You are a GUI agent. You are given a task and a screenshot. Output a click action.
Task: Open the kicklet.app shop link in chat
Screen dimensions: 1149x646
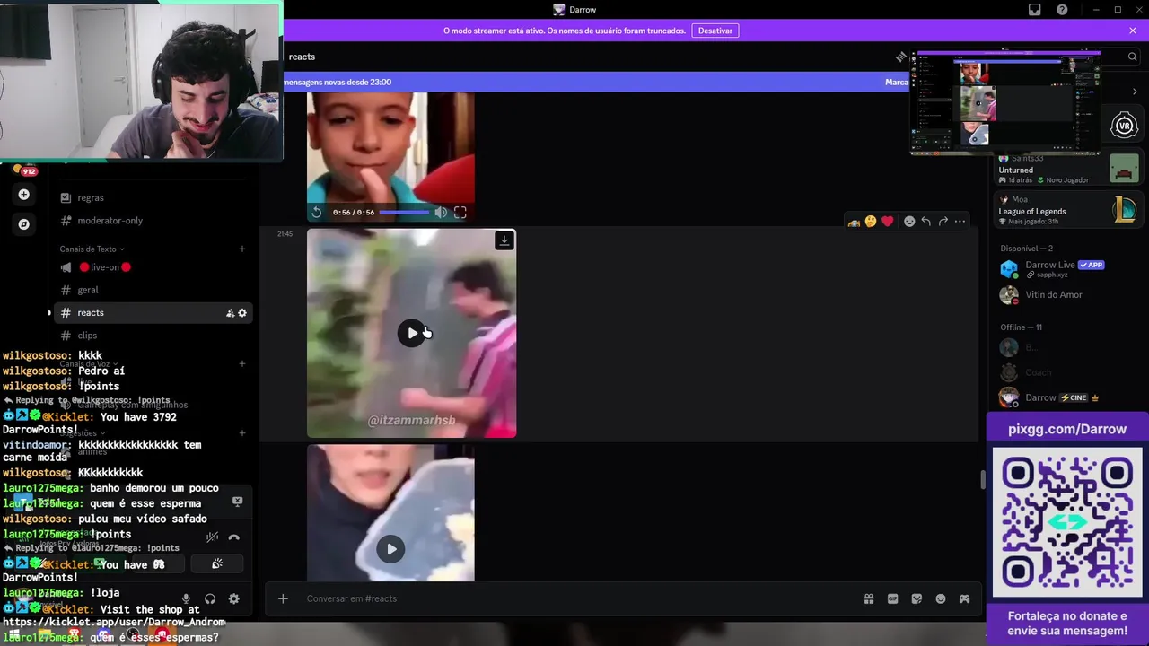[x=114, y=622]
